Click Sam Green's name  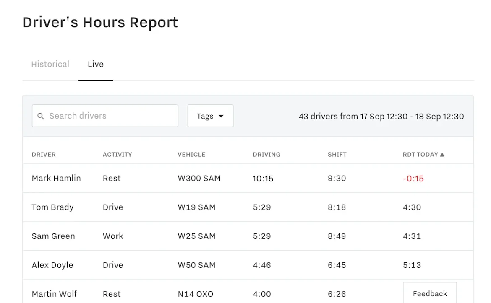[53, 236]
